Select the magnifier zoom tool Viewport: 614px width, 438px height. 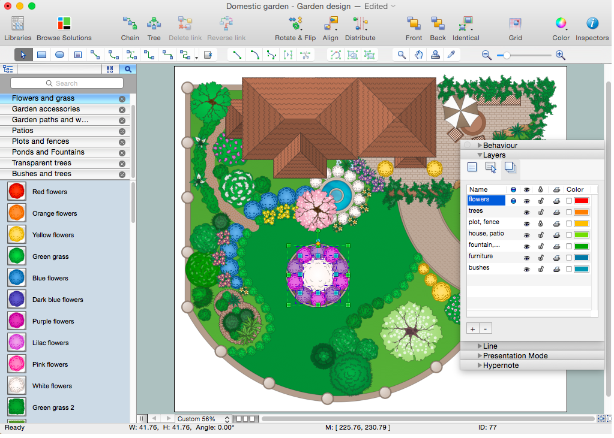click(402, 55)
